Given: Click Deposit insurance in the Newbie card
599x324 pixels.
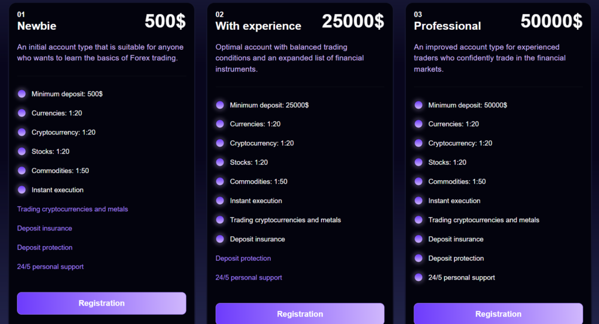Looking at the screenshot, I should click(x=44, y=228).
